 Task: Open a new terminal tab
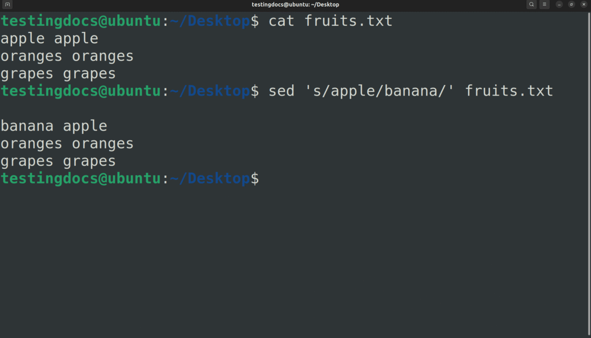(8, 5)
